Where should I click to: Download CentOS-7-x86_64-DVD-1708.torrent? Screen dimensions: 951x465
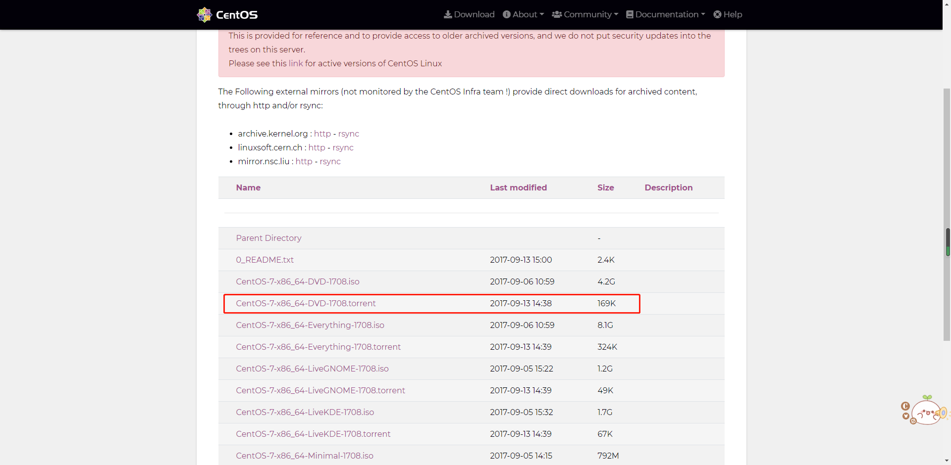point(306,303)
